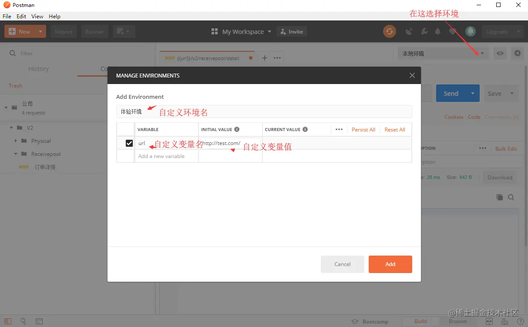Click the heart icon in header
528x327 pixels.
coord(453,31)
